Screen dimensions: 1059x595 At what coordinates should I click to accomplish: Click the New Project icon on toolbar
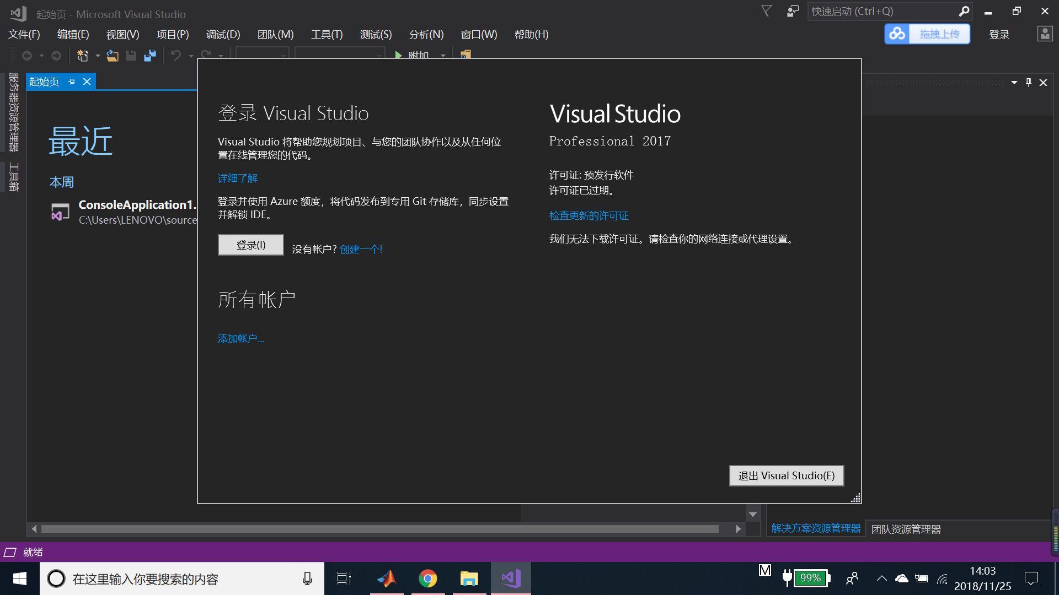[x=82, y=56]
